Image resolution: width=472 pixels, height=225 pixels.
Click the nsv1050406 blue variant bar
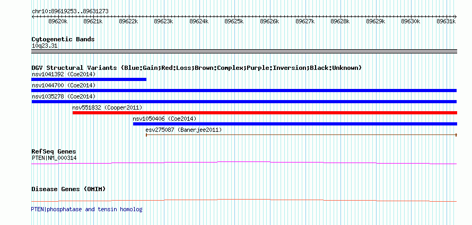pyautogui.click(x=295, y=124)
